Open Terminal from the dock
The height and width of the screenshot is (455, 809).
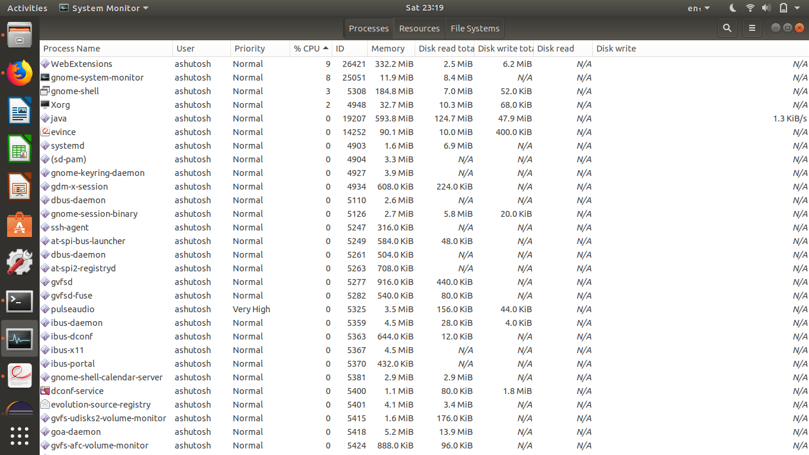pyautogui.click(x=20, y=302)
